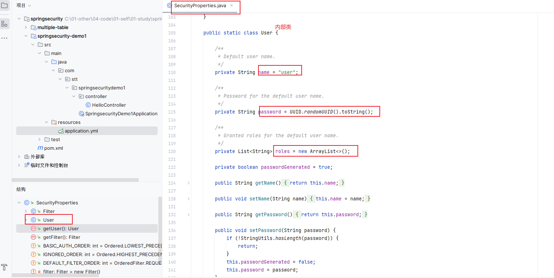Screen dimensions: 554x278
Task: Expand User inner class in structure
Action: pos(26,220)
